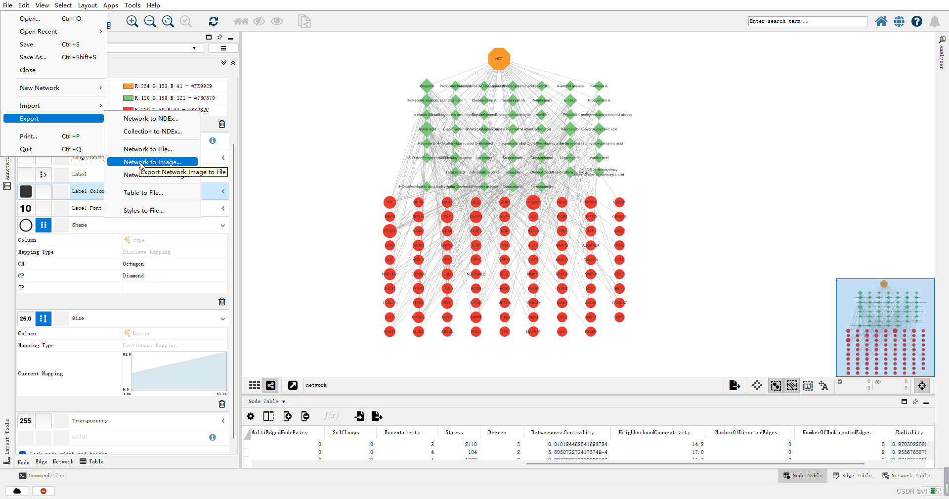Click the zoom out magnifier icon

click(x=150, y=21)
